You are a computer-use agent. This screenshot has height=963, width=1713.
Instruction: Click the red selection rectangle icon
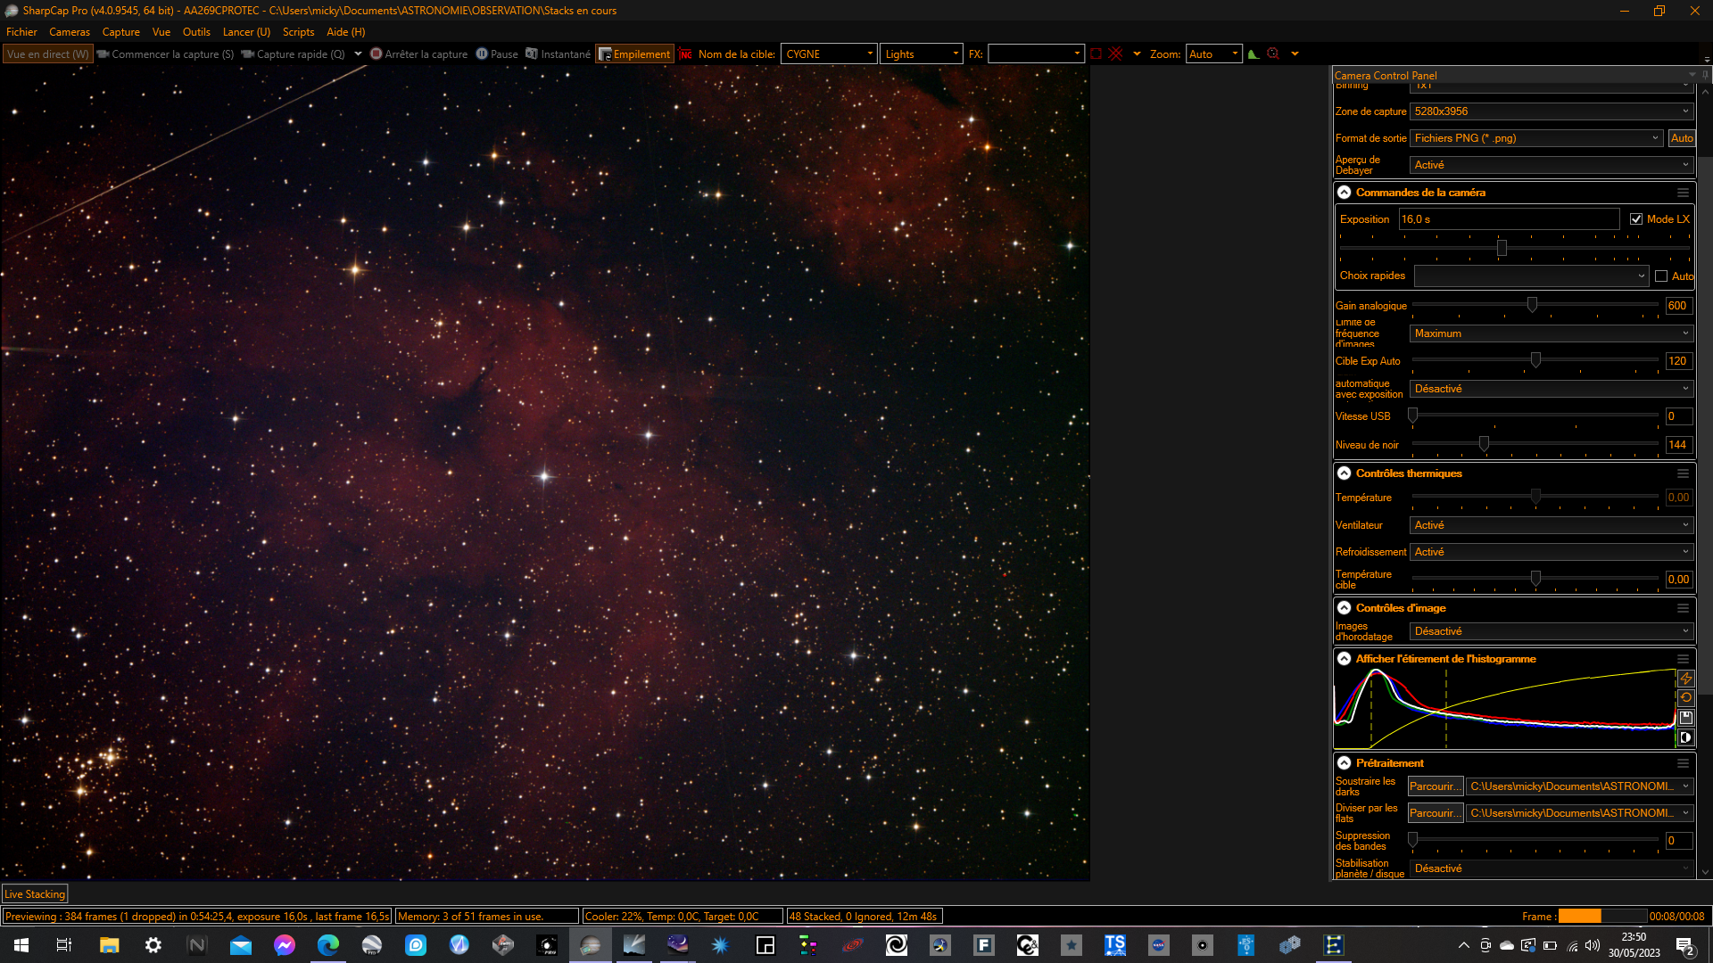(1096, 54)
